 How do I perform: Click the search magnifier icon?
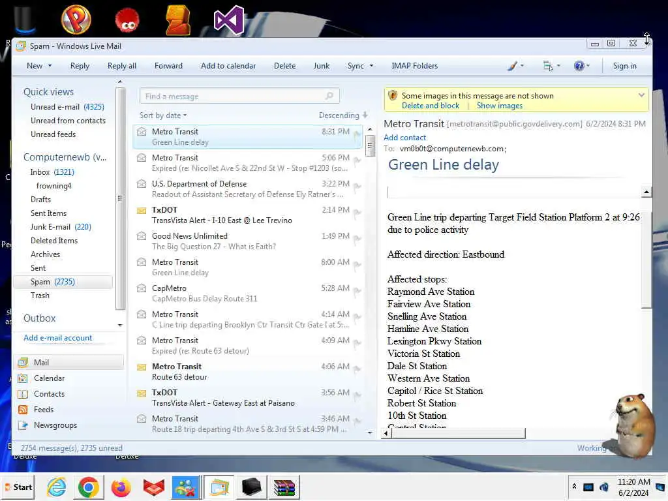click(x=329, y=96)
